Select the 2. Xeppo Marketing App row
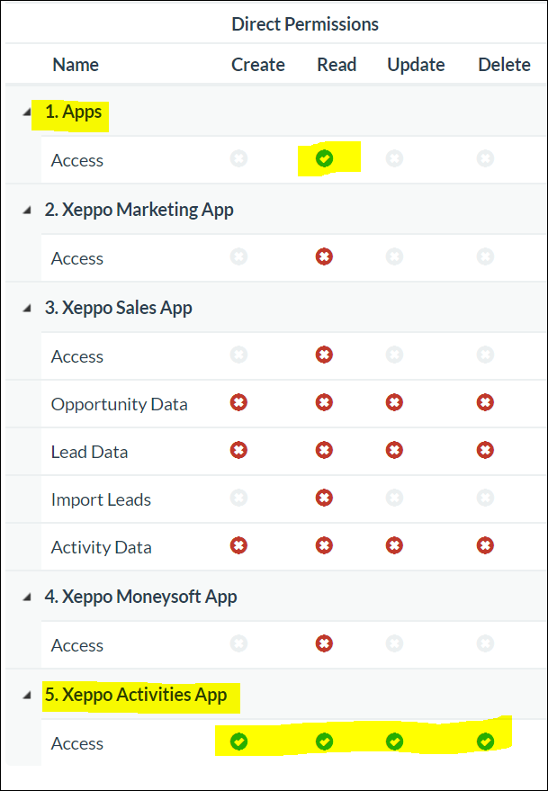This screenshot has width=548, height=791. pyautogui.click(x=139, y=210)
